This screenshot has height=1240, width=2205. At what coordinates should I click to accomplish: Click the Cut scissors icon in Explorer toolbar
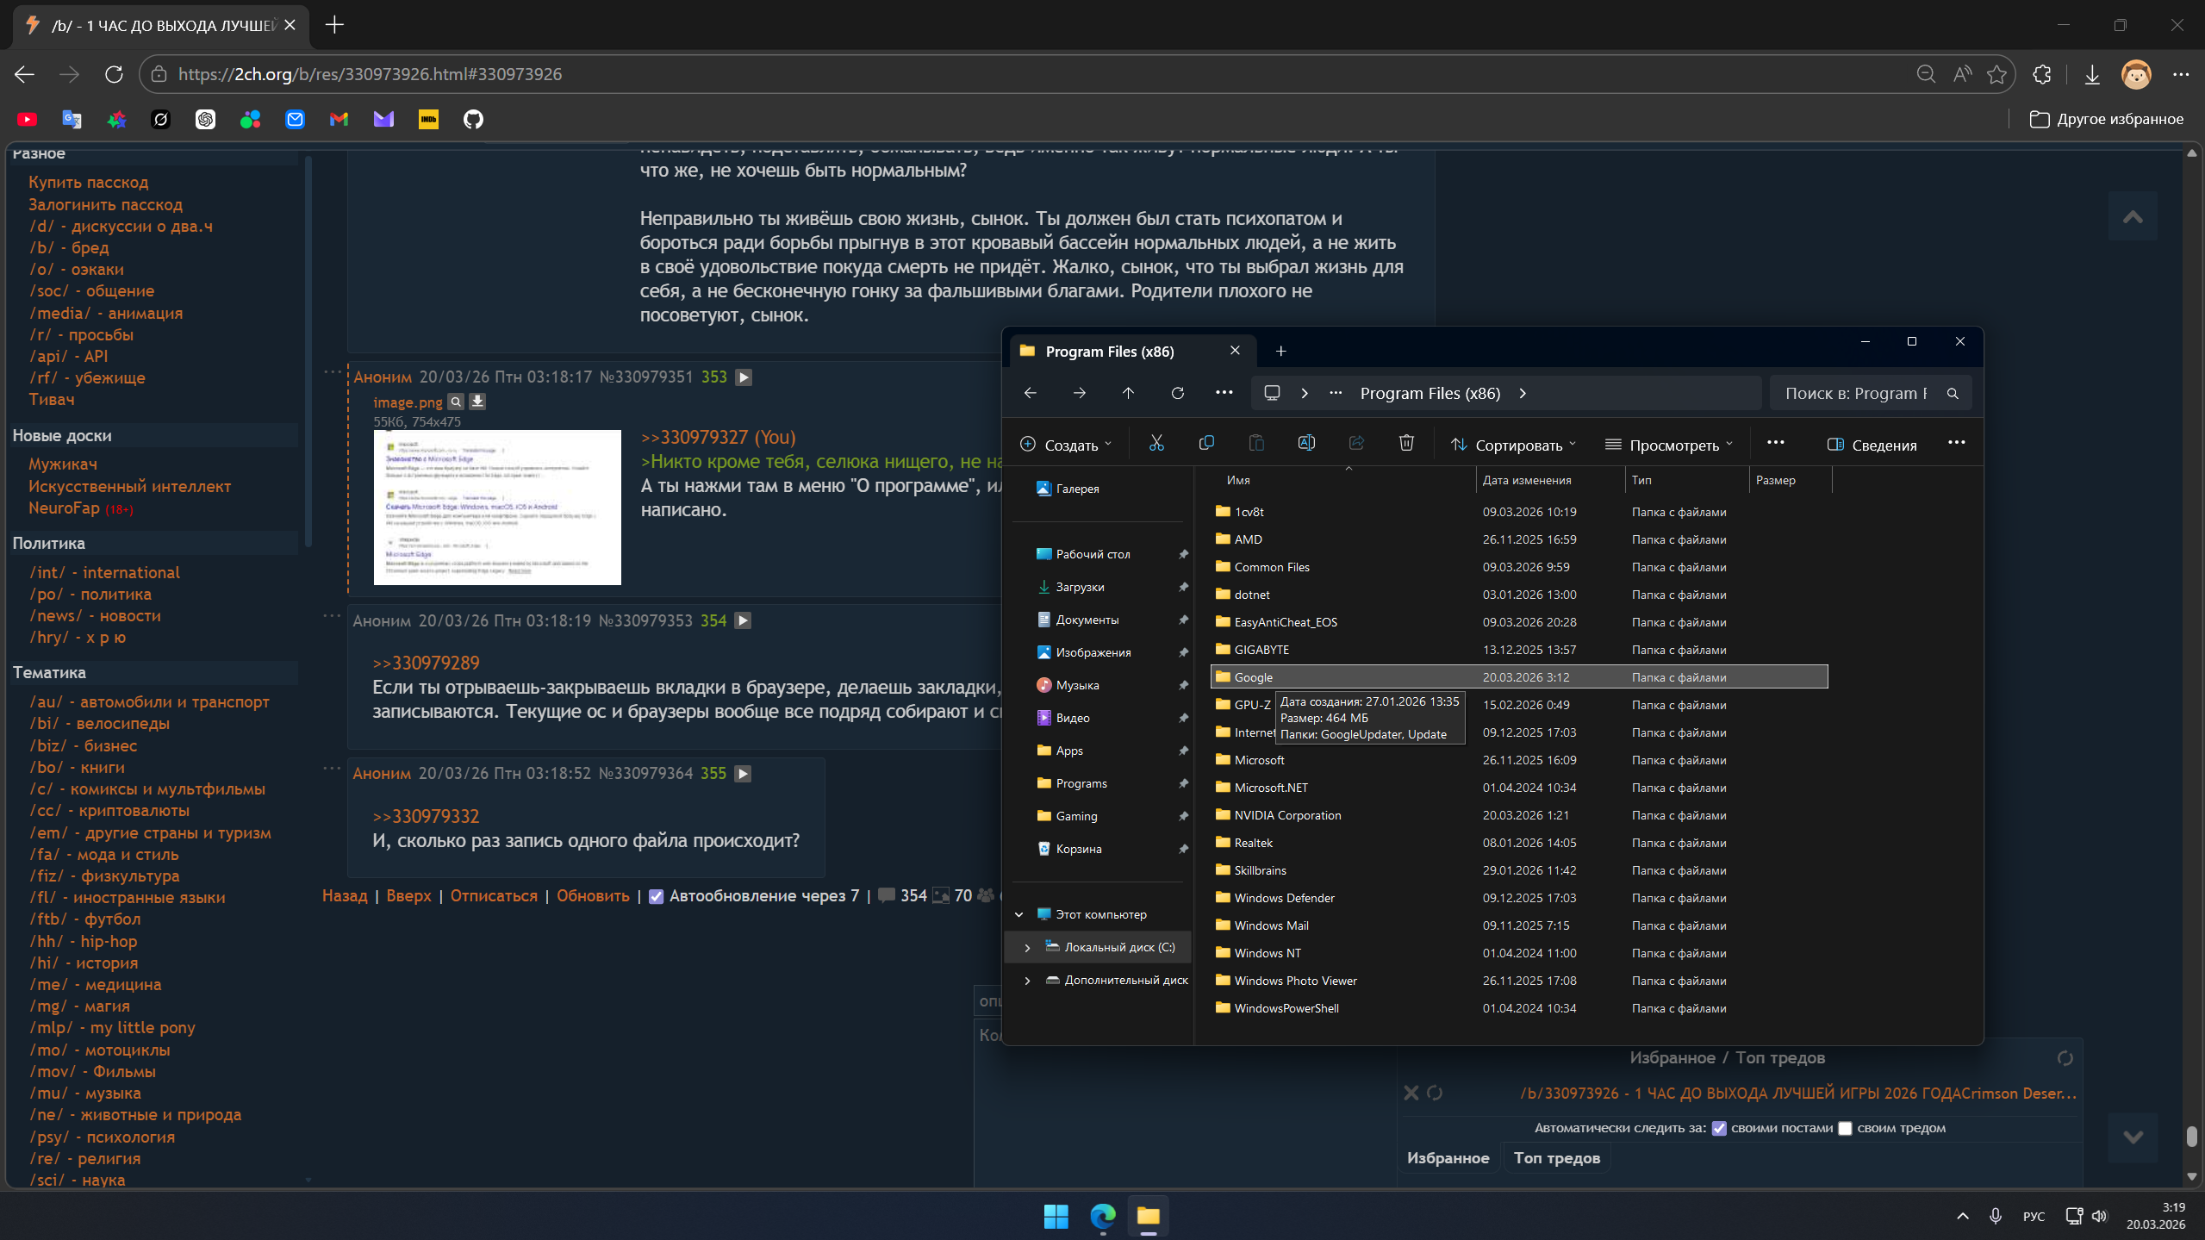(1156, 444)
